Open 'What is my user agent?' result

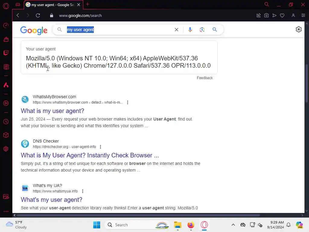coord(53,111)
